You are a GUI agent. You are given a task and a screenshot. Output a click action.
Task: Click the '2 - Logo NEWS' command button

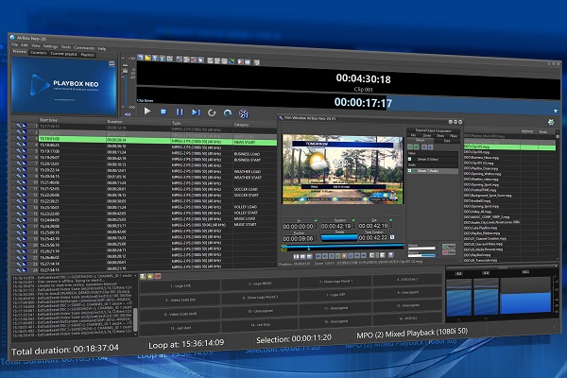[260, 283]
